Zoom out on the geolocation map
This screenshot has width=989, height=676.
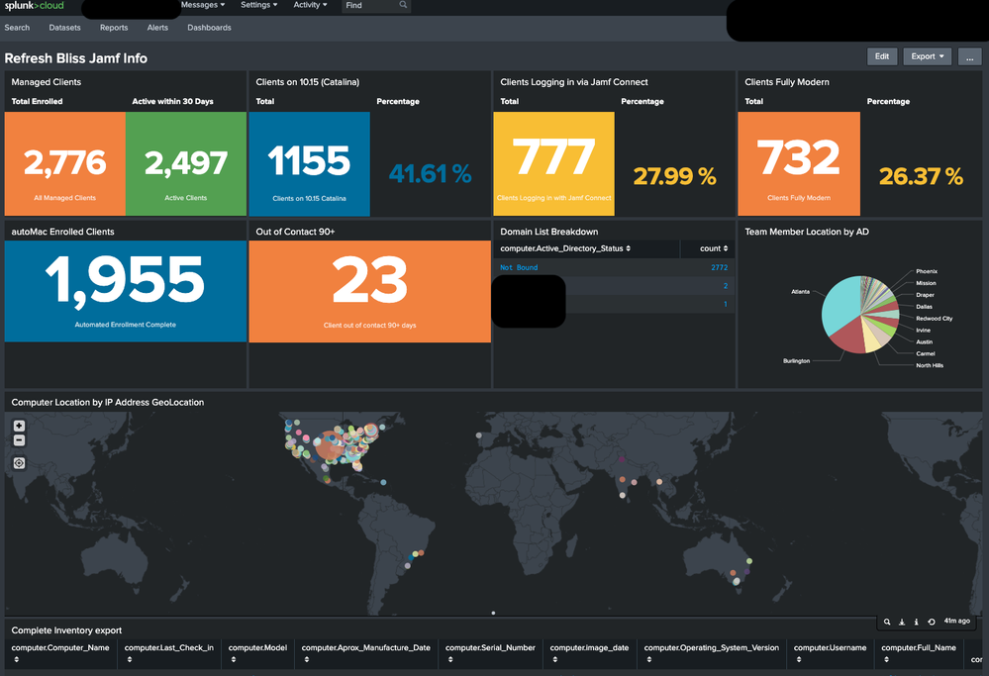tap(19, 440)
